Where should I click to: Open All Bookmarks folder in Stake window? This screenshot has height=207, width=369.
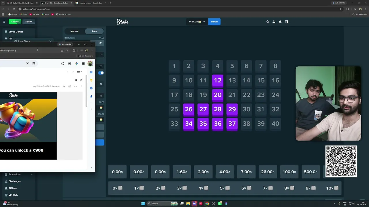(359, 14)
